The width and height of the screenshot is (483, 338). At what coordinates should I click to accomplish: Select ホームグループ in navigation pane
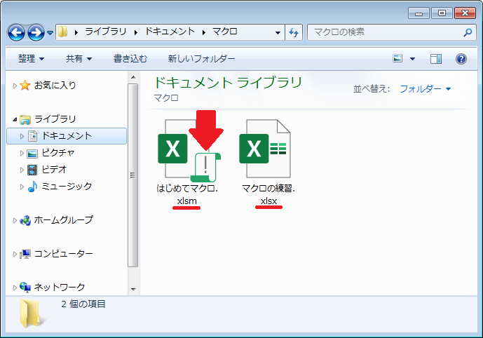(x=64, y=219)
